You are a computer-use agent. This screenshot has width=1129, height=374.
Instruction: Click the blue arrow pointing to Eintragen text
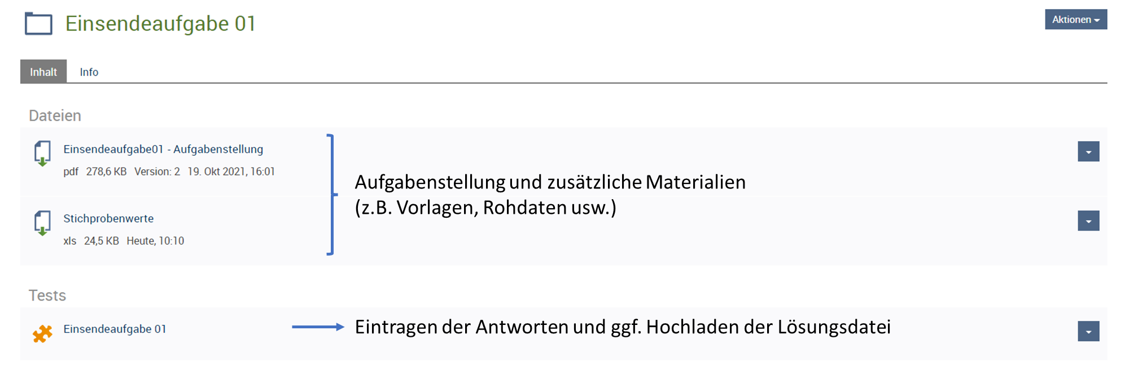[x=318, y=327]
